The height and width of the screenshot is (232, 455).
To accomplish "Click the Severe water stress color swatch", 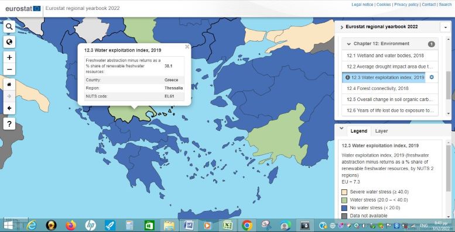I will [x=344, y=192].
